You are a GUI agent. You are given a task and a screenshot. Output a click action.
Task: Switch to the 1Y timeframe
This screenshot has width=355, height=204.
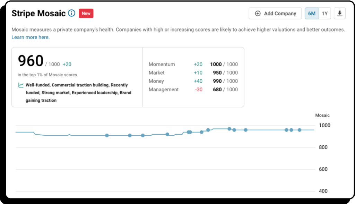[325, 13]
